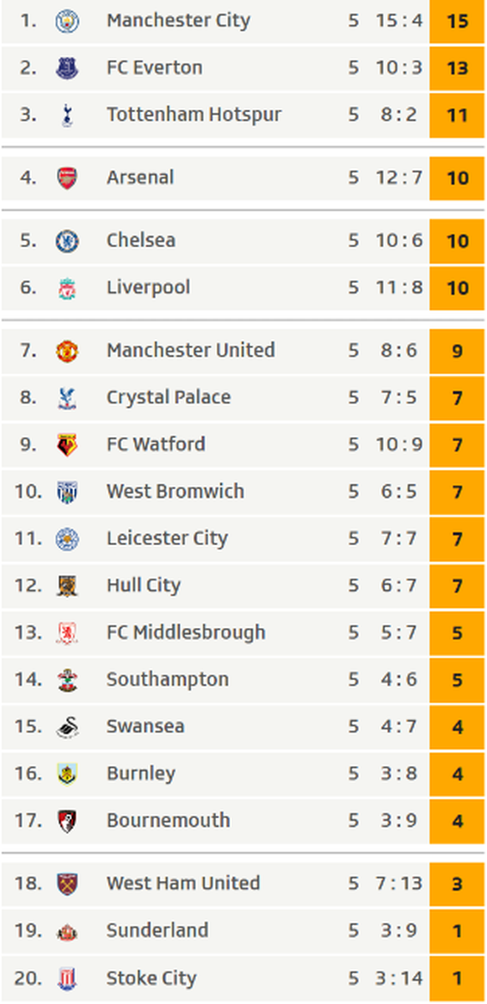Click the FC Everton club crest
Screen dimensions: 487x1004
(67, 68)
